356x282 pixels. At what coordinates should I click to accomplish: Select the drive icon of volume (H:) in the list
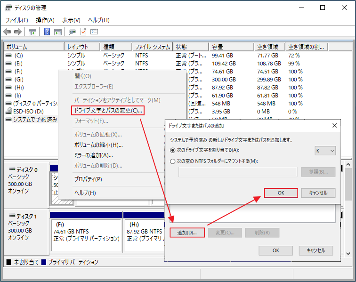tap(8, 88)
